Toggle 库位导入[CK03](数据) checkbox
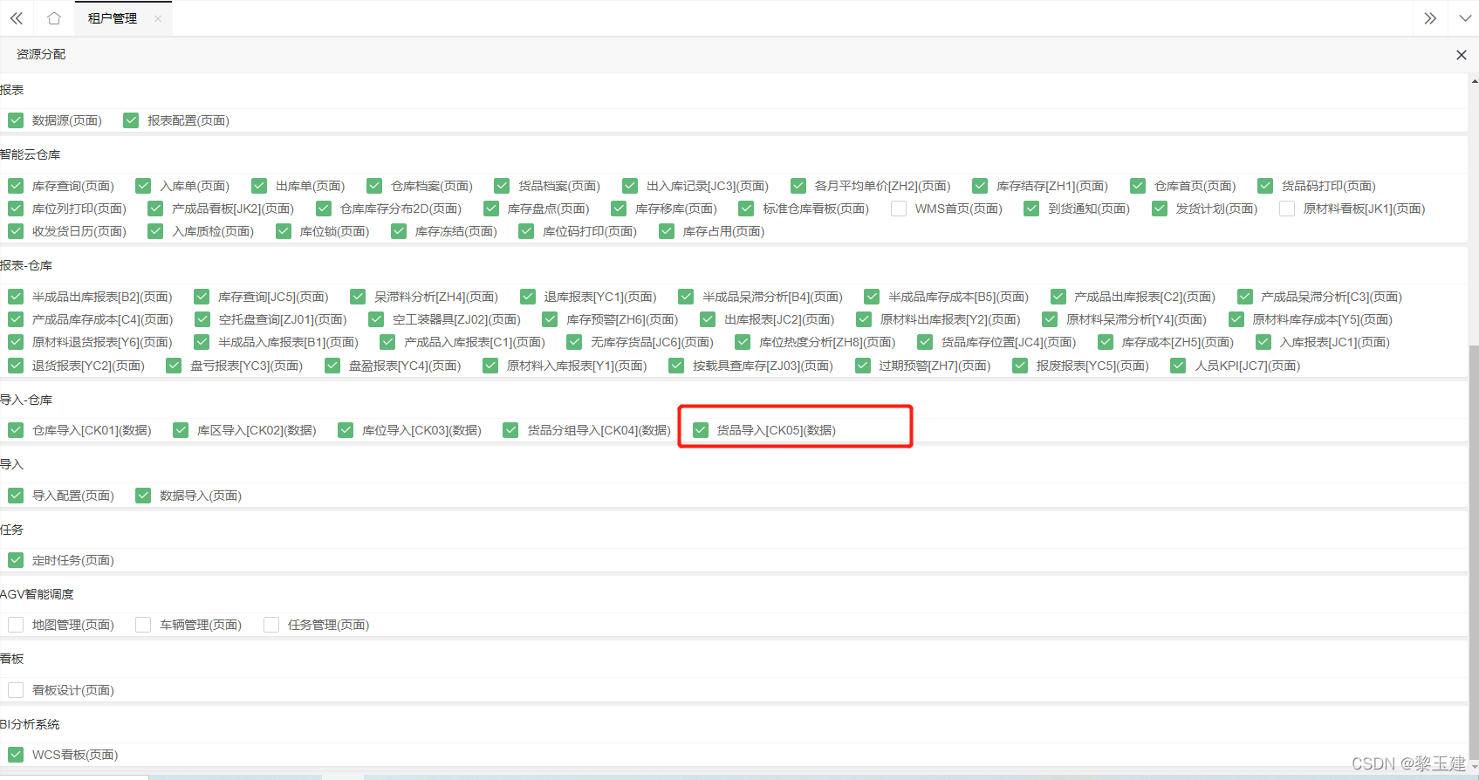1479x780 pixels. click(346, 430)
